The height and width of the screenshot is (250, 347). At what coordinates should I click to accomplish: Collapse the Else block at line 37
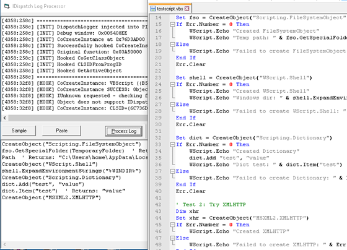tap(173, 171)
